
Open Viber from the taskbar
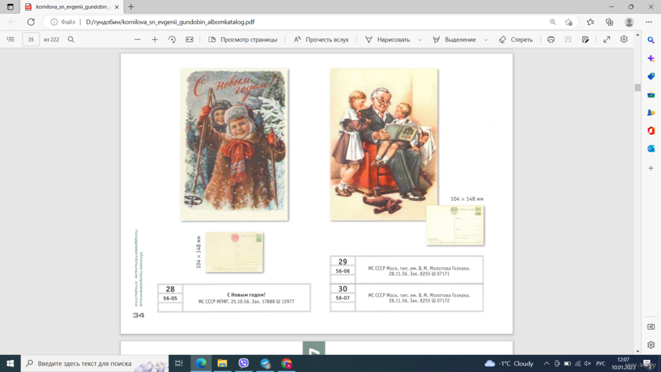coord(244,363)
